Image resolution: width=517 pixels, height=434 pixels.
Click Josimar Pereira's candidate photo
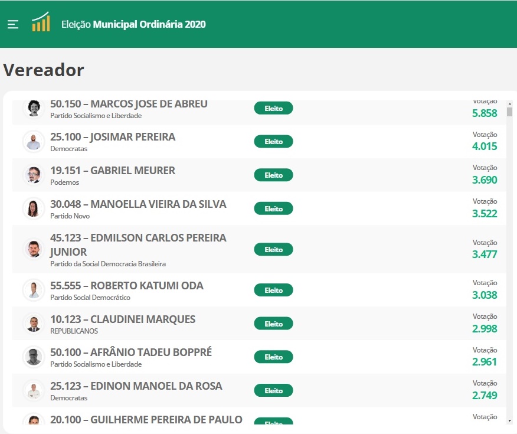[34, 142]
